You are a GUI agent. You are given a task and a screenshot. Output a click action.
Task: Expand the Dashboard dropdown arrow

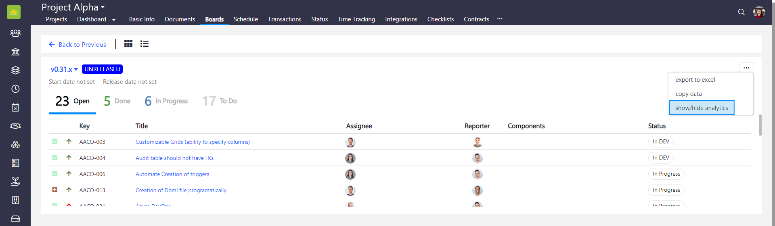pyautogui.click(x=114, y=20)
